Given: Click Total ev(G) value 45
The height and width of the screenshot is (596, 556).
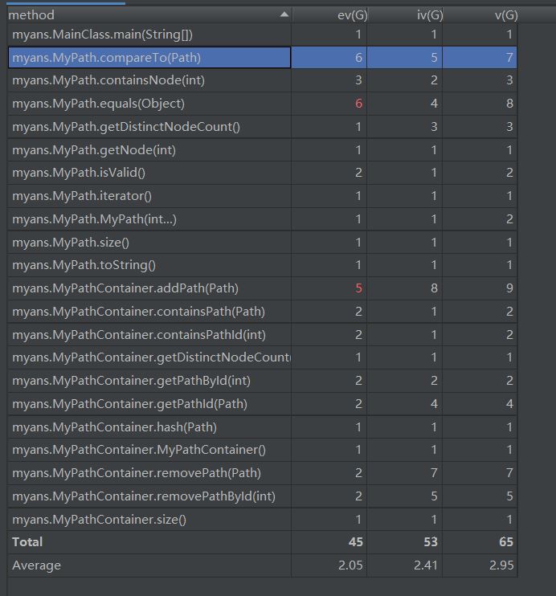Looking at the screenshot, I should 356,542.
